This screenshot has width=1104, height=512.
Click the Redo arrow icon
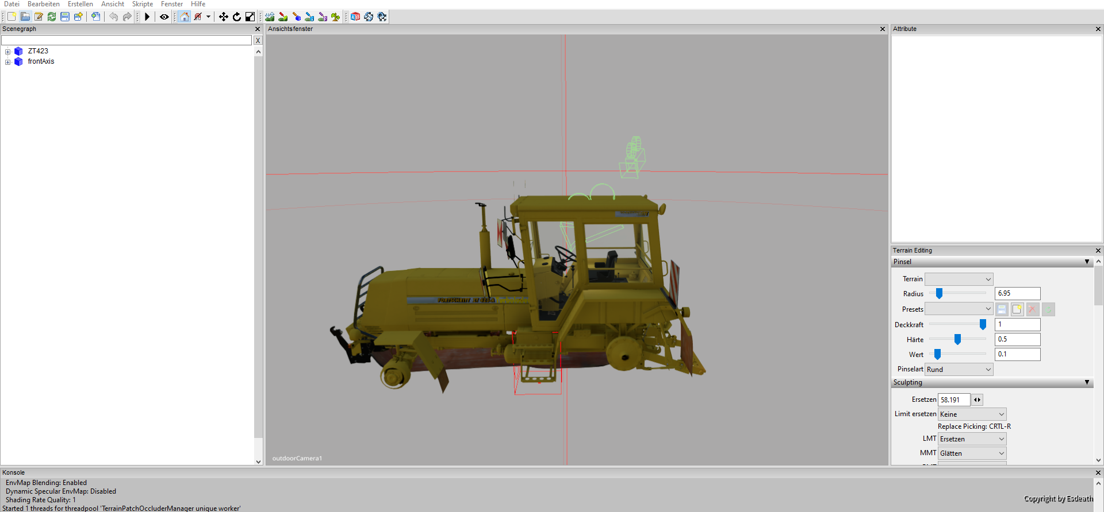(x=127, y=17)
